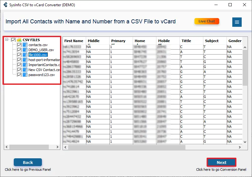
Task: Uncheck the file1000.csv checkbox
Action: [19, 55]
